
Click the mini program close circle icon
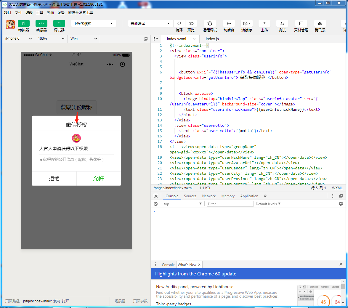[x=122, y=64]
